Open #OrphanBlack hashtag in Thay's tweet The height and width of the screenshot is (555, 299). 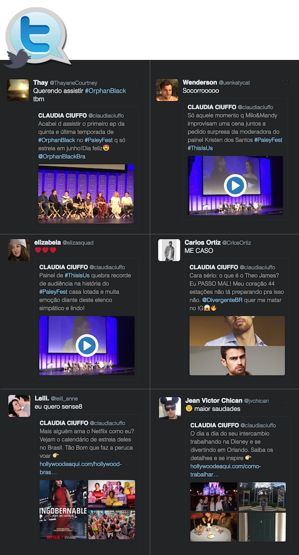tap(106, 91)
